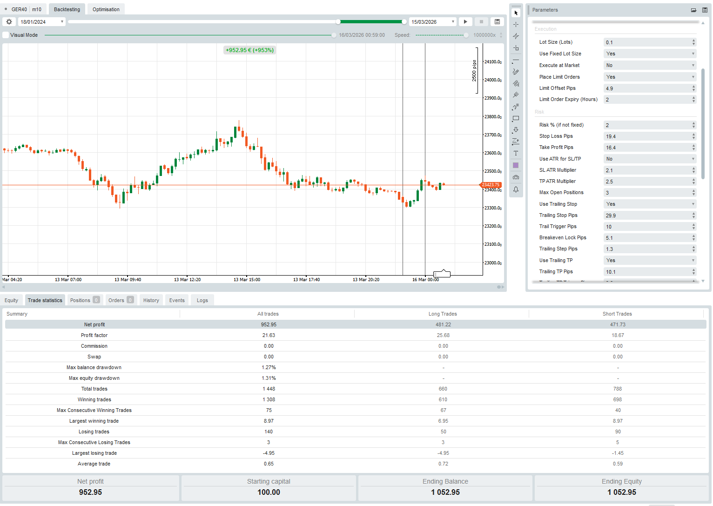Open the Use Fixed Lot Size dropdown
Image resolution: width=713 pixels, height=506 pixels.
tap(650, 54)
